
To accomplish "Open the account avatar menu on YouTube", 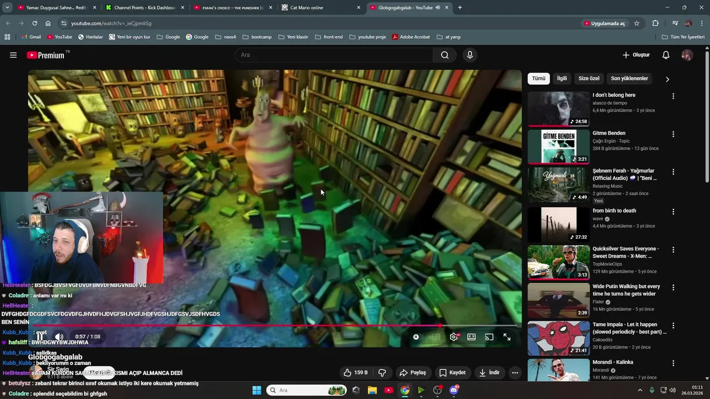I will pos(687,55).
